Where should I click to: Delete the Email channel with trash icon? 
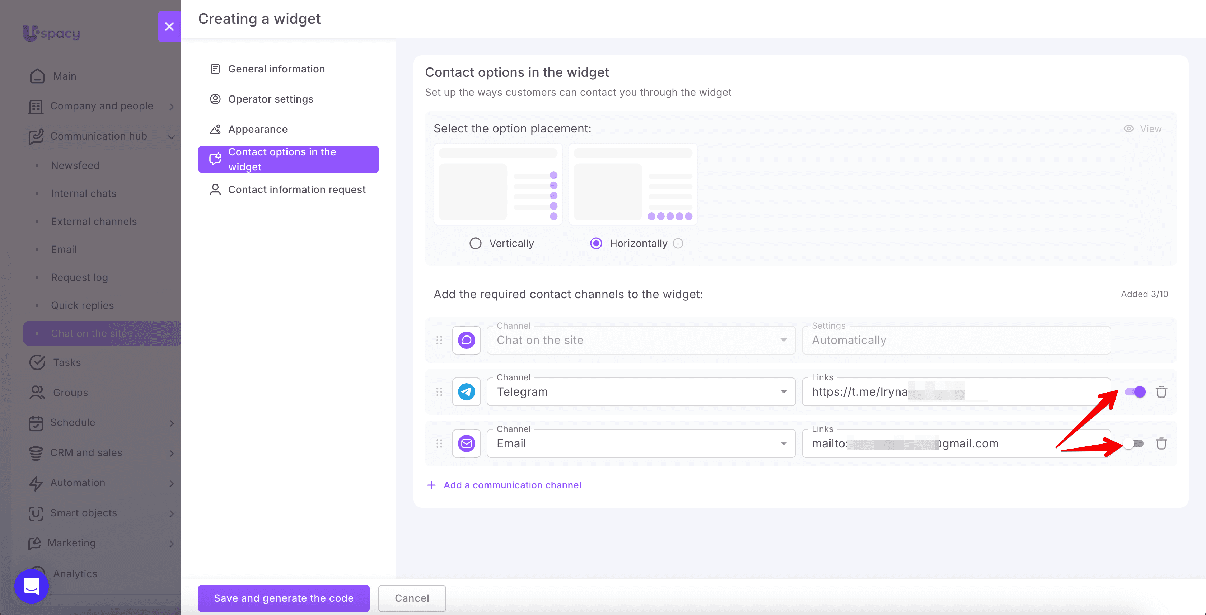[1161, 443]
